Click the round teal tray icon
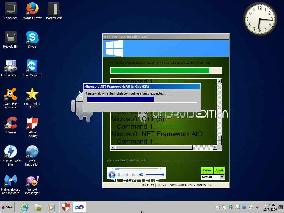284x213 pixels. (x=231, y=207)
